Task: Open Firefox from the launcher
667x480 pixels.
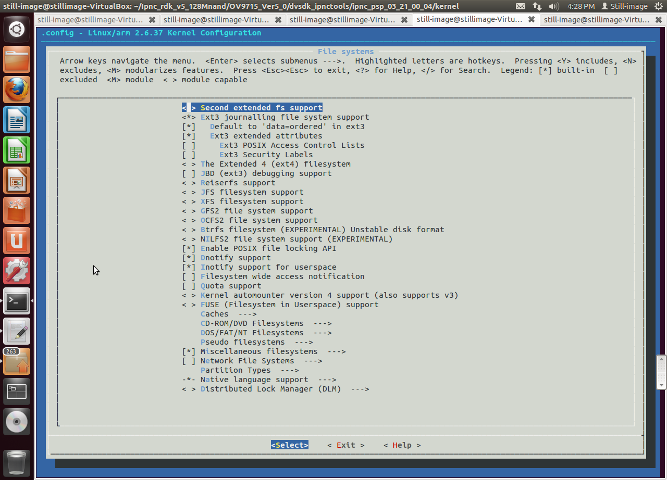Action: (17, 90)
